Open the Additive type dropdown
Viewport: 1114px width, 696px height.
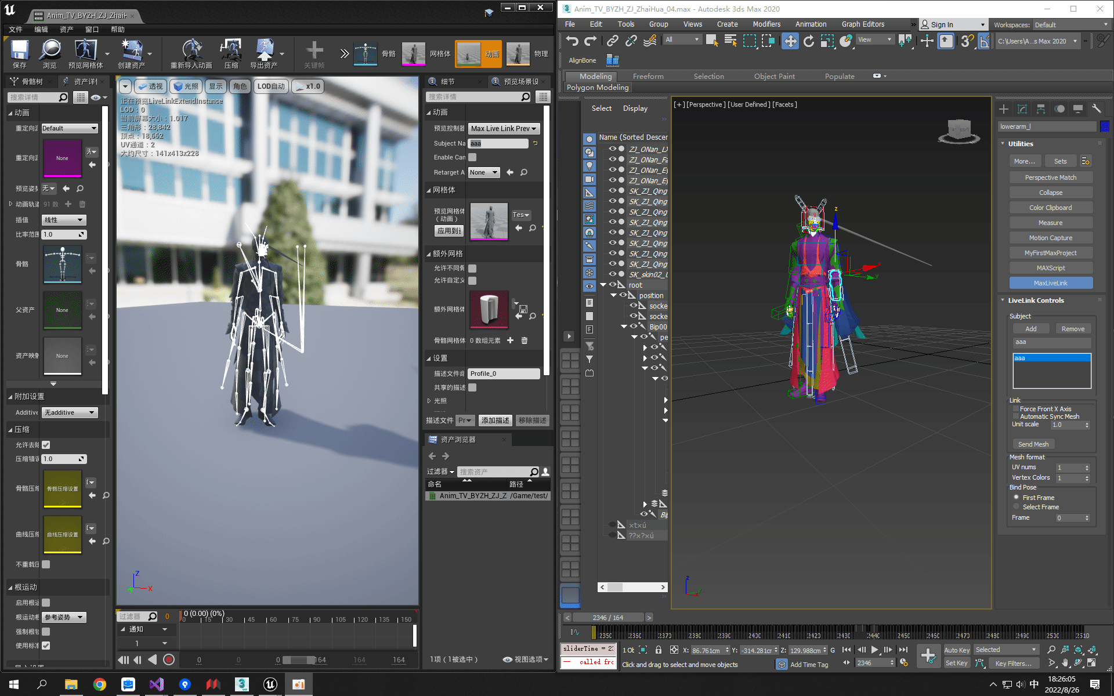pyautogui.click(x=70, y=412)
